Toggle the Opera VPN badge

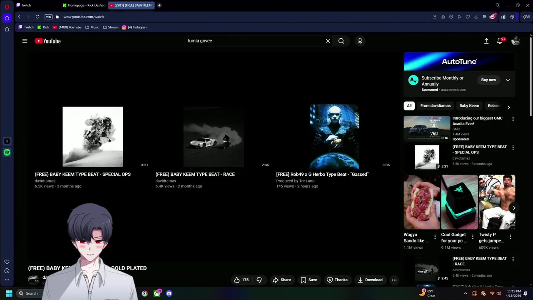pyautogui.click(x=48, y=17)
